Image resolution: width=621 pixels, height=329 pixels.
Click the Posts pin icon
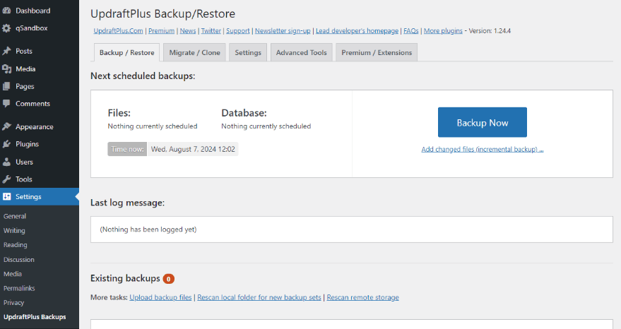click(6, 52)
